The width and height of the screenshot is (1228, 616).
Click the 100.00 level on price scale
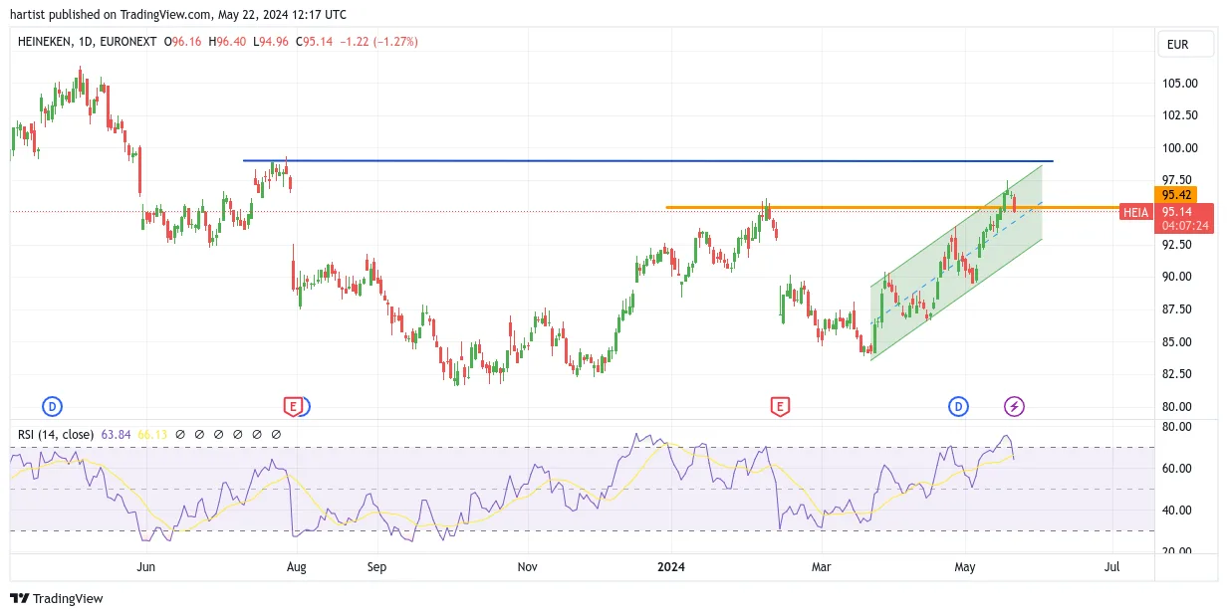(1179, 148)
